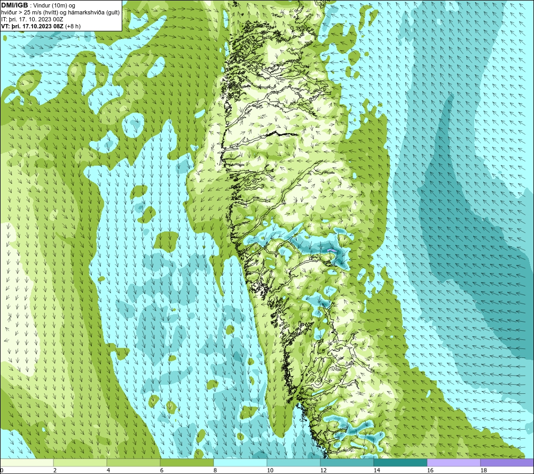
Task: Click the '12' scale label
Action: pyautogui.click(x=324, y=470)
